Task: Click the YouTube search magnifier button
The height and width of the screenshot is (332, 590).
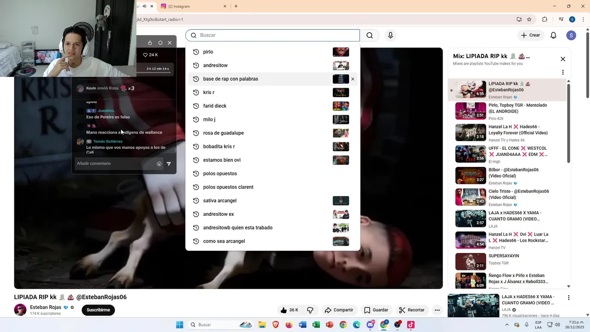Action: (x=370, y=36)
